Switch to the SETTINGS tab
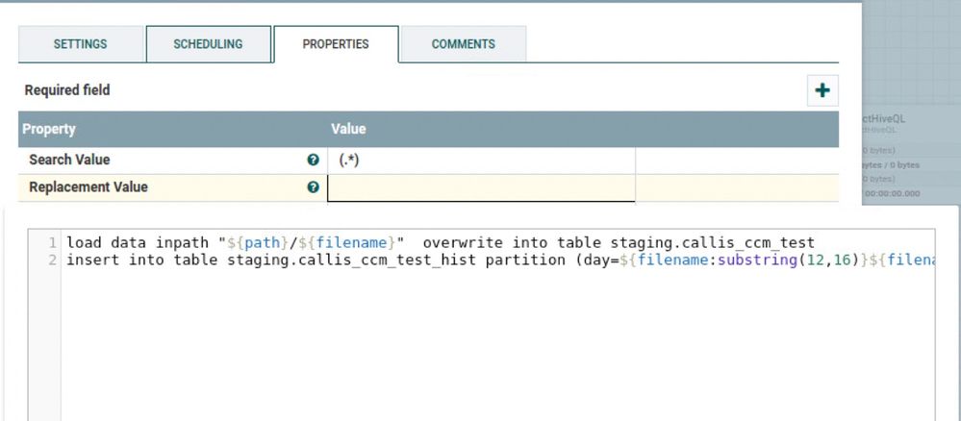 click(81, 44)
